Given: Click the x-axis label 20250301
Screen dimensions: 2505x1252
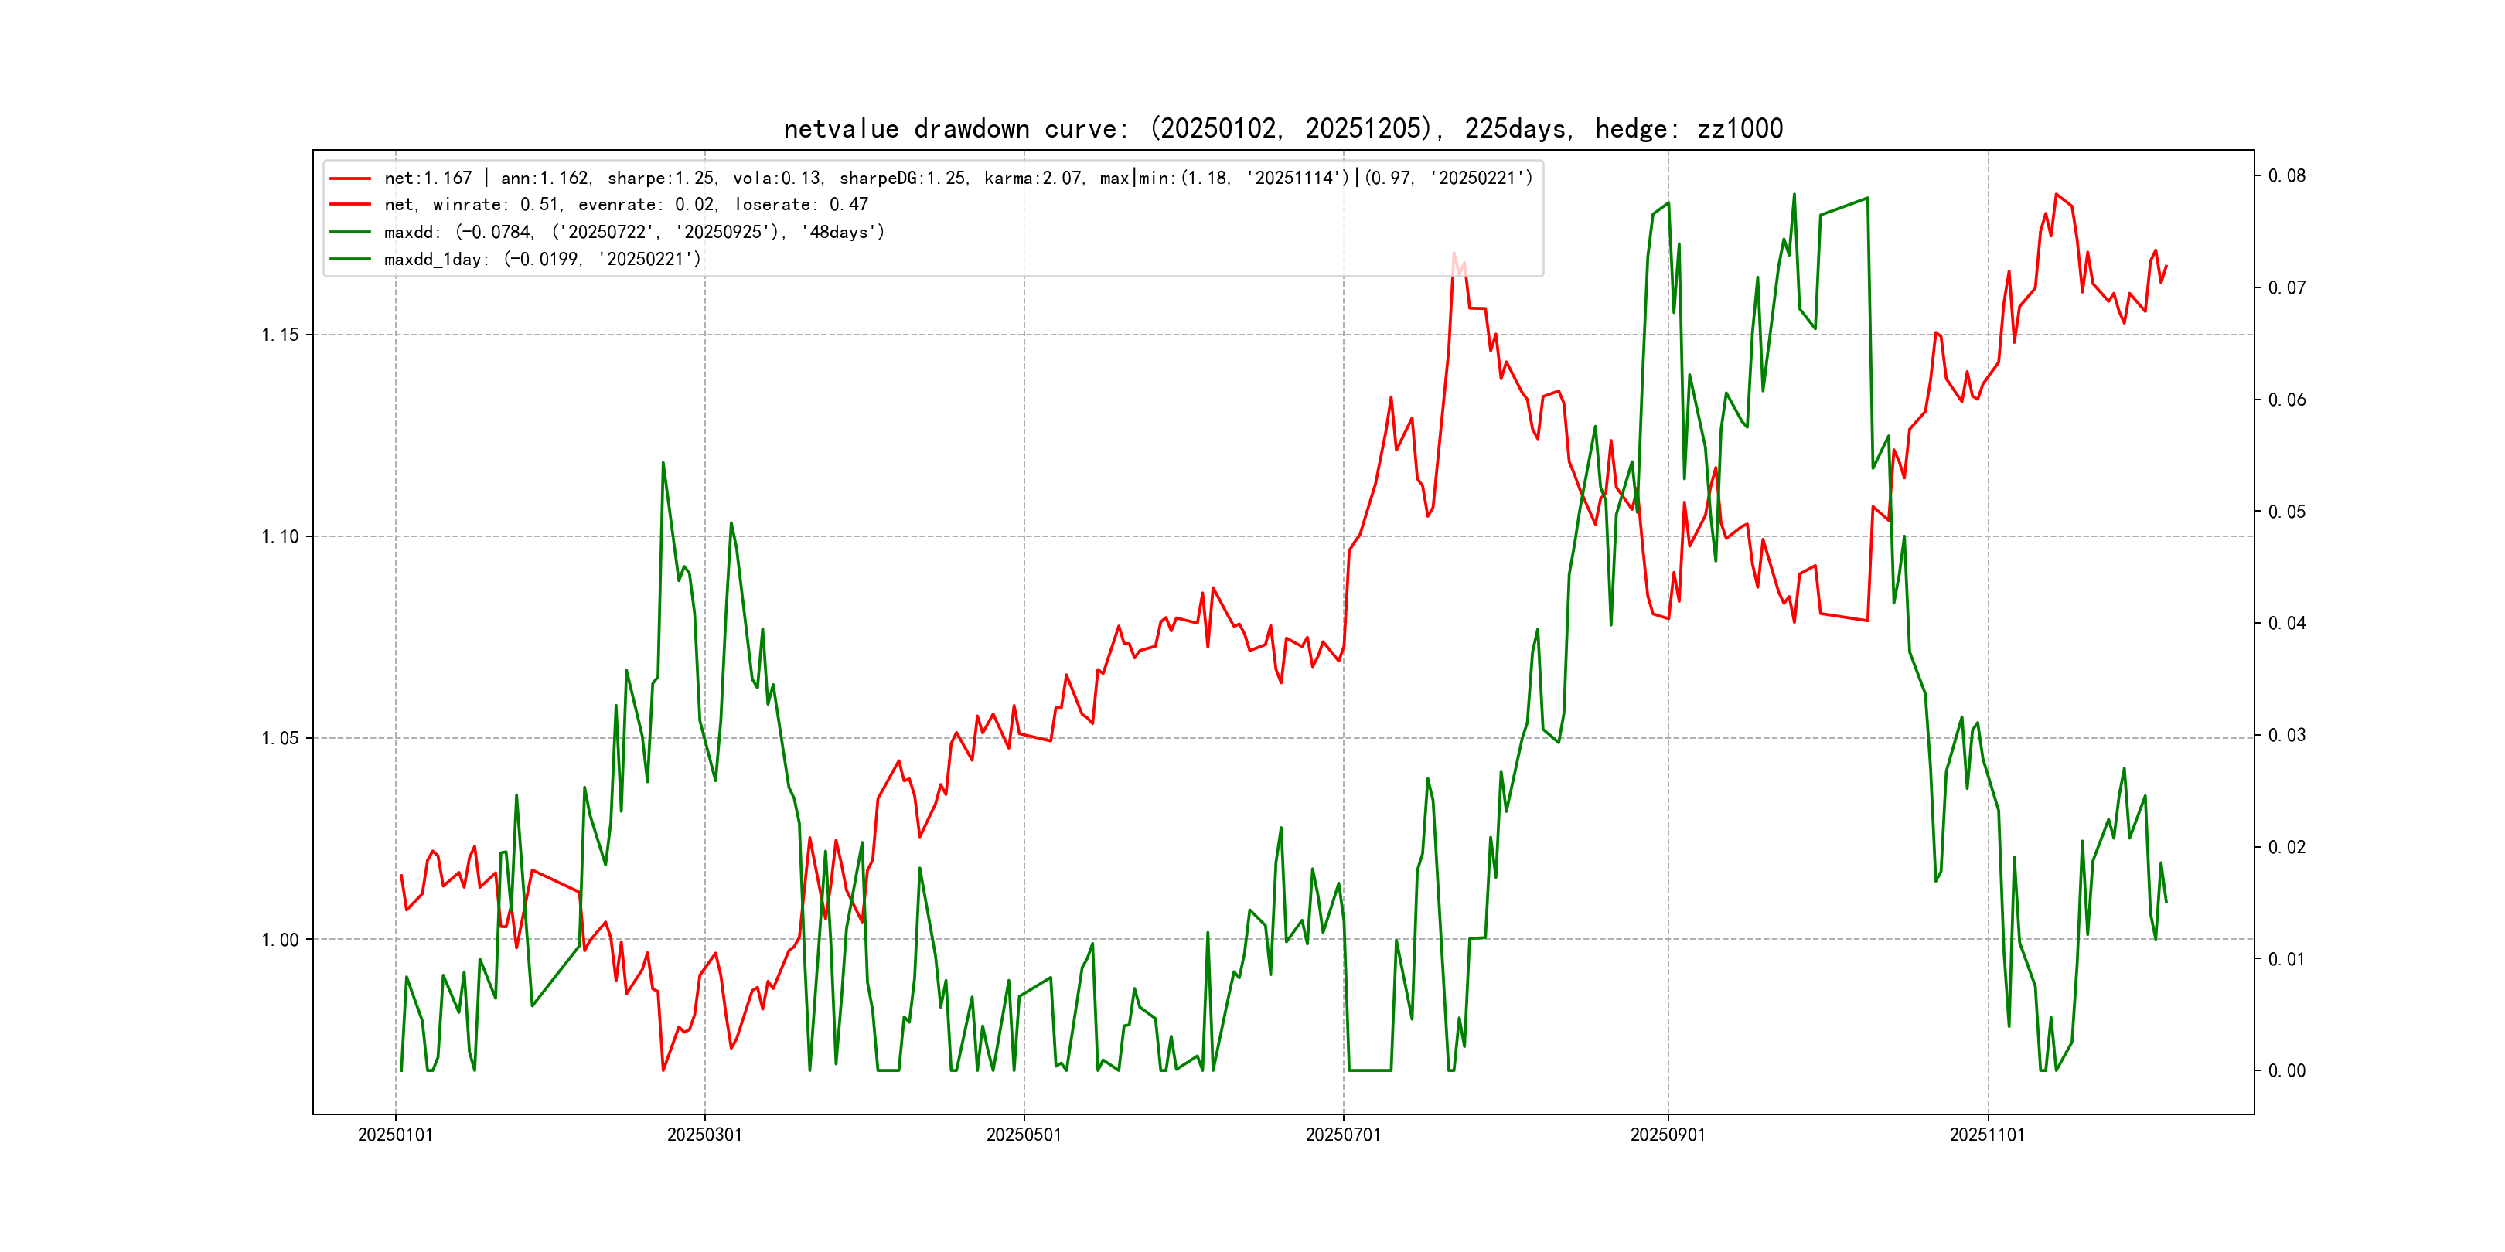Looking at the screenshot, I should (x=704, y=1135).
